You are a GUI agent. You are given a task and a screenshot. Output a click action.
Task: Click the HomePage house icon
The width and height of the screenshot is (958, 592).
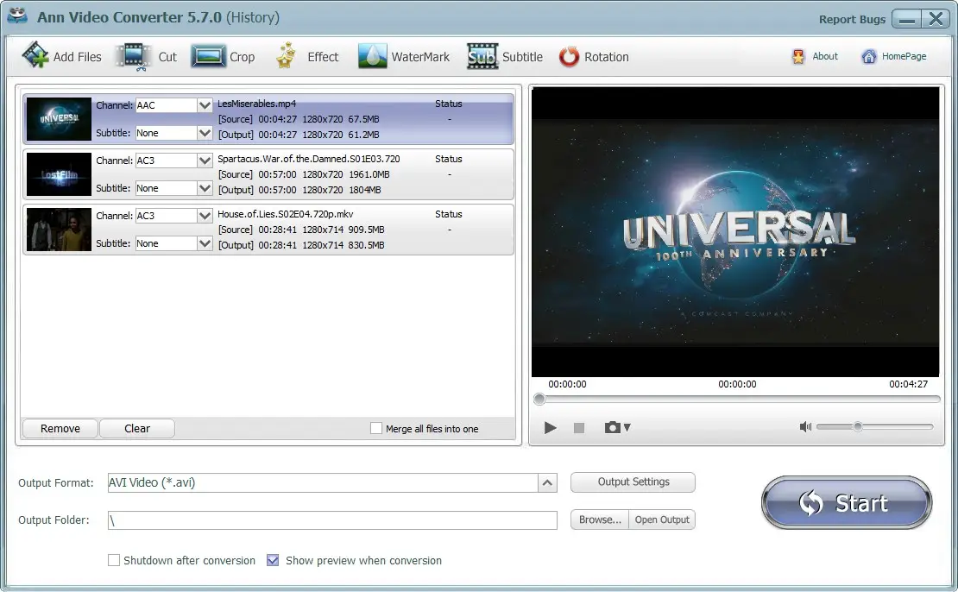pos(869,56)
